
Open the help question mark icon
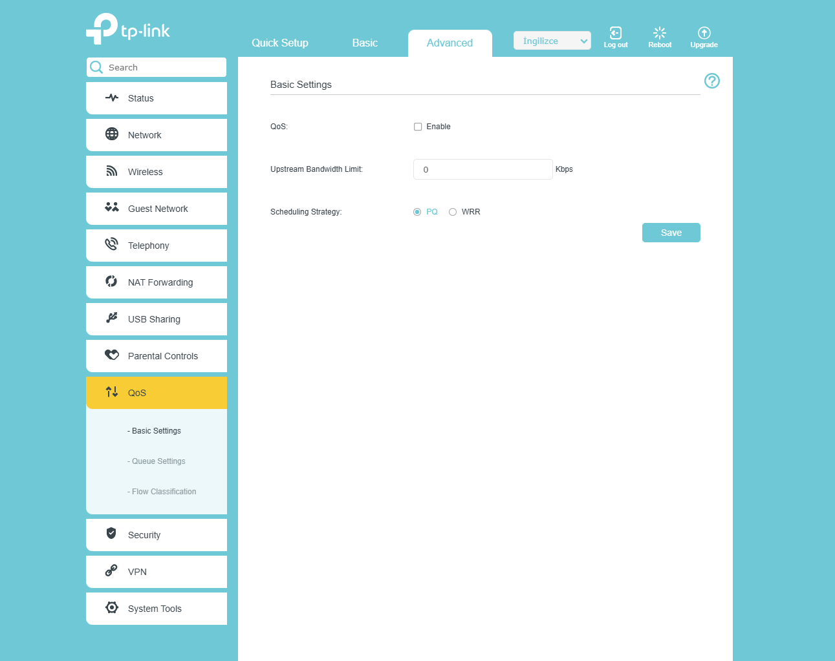[712, 81]
